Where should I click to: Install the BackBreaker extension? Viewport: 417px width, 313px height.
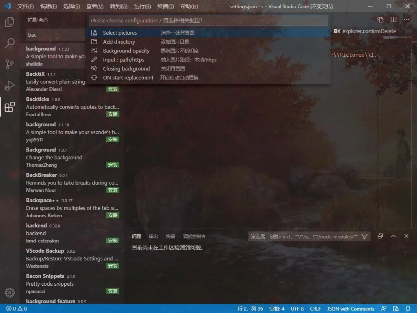(113, 190)
